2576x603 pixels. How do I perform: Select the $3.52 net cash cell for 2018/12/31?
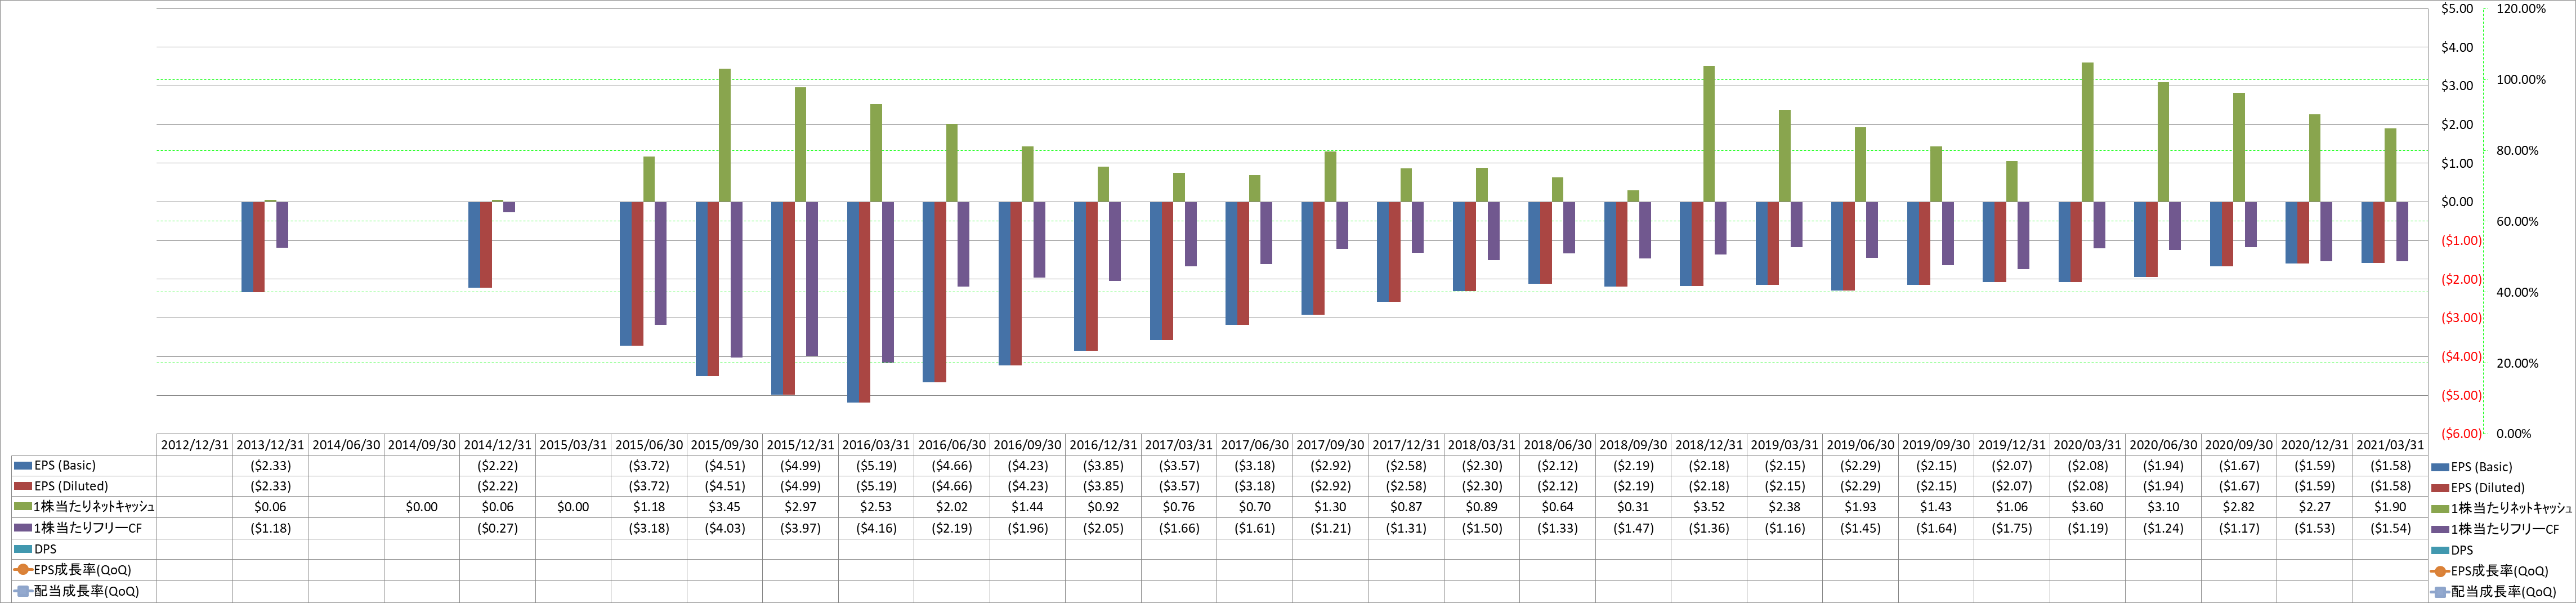point(1709,507)
